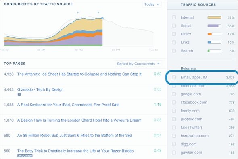The width and height of the screenshot is (238, 159).
Task: Click the L badge under Gizmodo page
Action: 19,94
